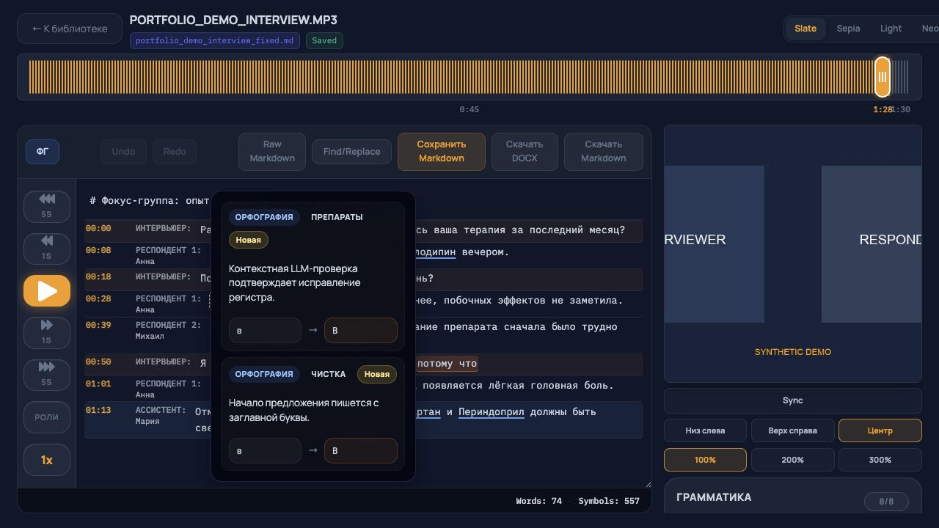Viewport: 939px width, 528px height.
Task: Start playback with the orange play button
Action: pos(47,291)
